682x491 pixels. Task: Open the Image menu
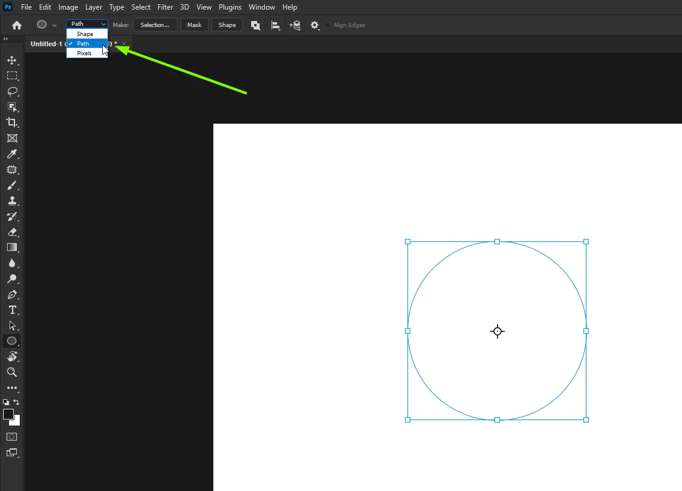[x=69, y=7]
